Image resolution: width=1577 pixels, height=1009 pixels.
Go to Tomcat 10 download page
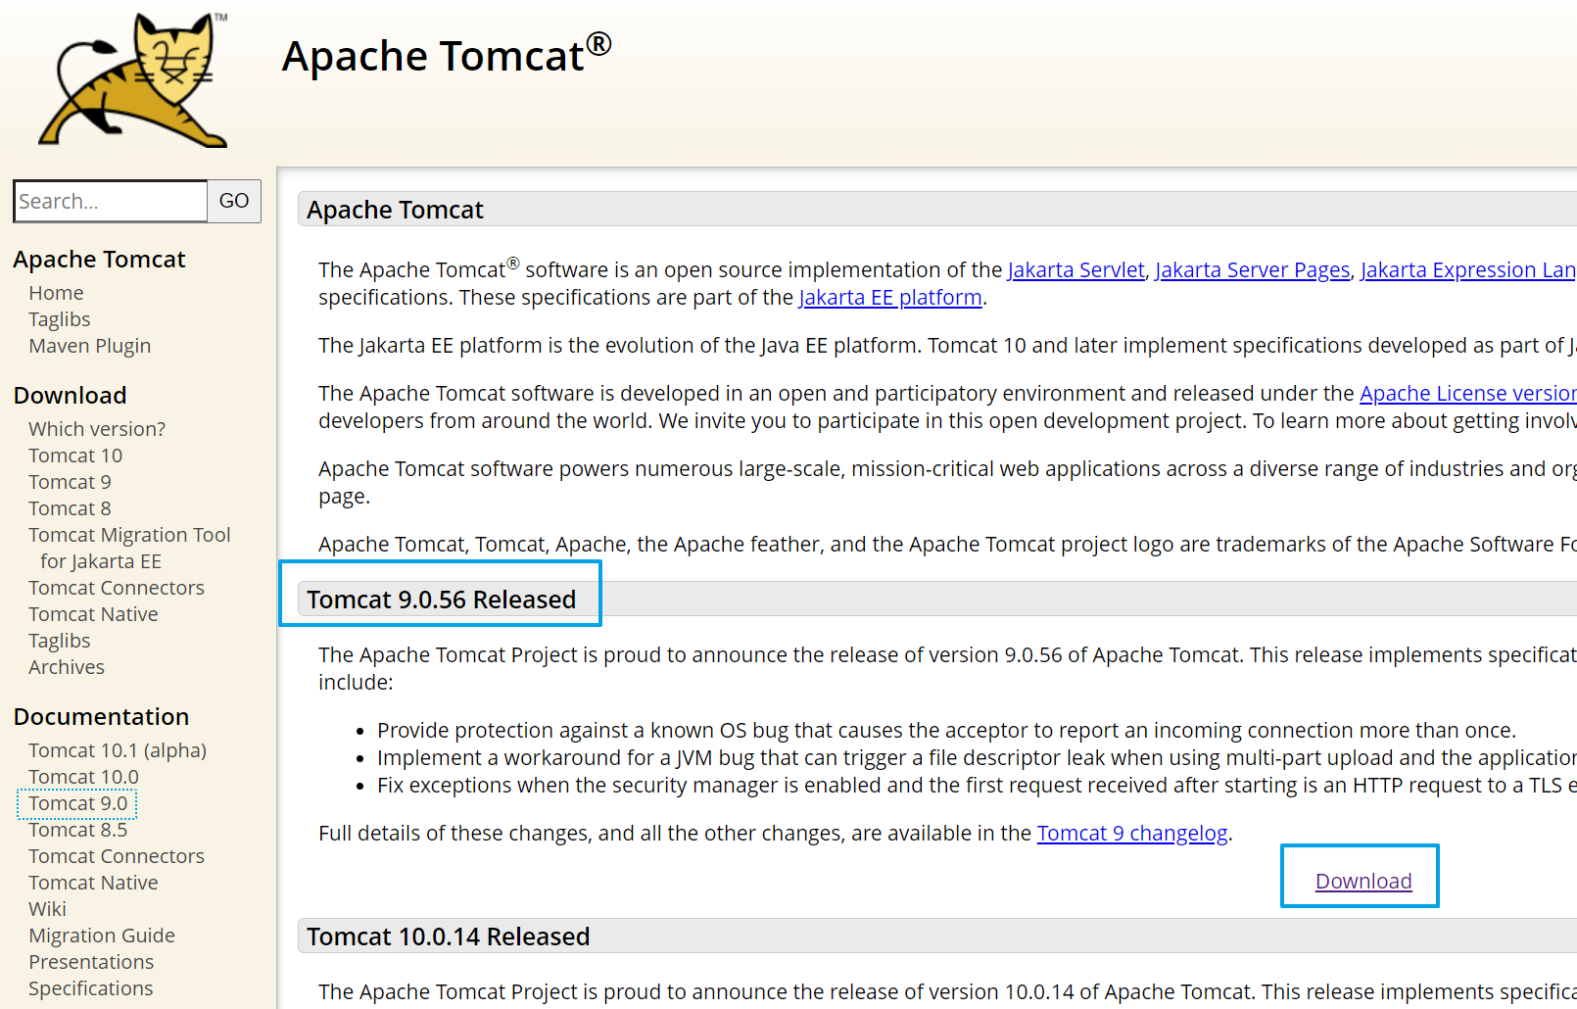[75, 456]
